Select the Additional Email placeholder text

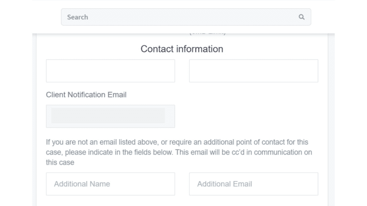tap(225, 184)
